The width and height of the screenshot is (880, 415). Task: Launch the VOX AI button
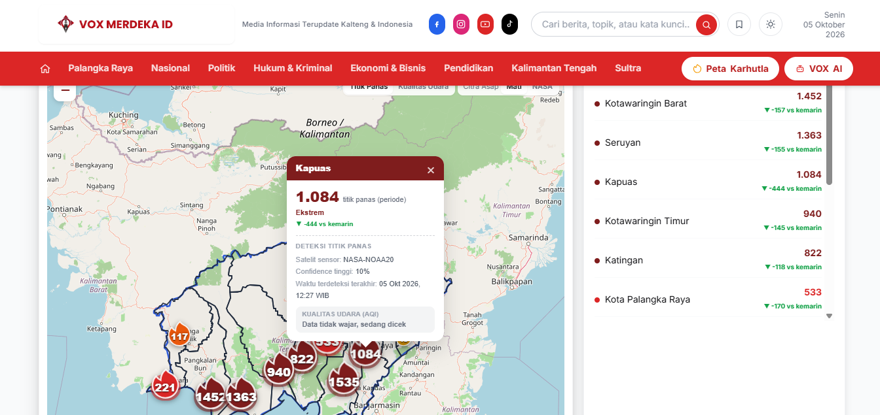[818, 69]
